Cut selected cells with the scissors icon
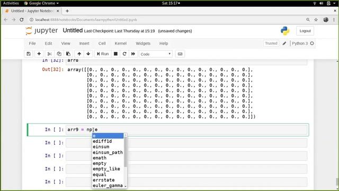The image size is (339, 191). click(x=49, y=54)
